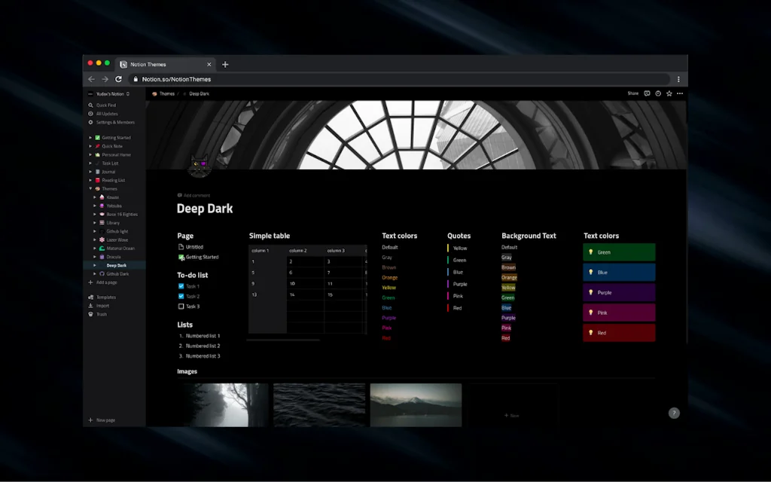
Task: Click the Share button
Action: [632, 93]
